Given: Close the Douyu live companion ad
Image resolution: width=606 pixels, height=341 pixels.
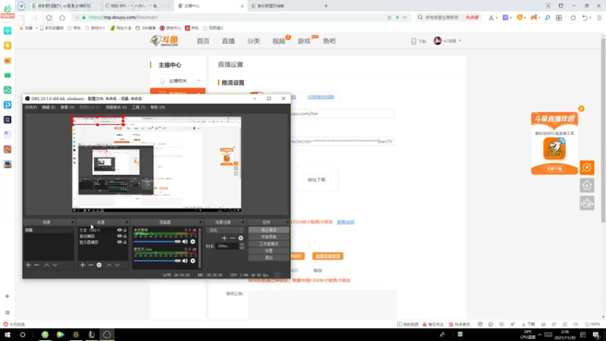Looking at the screenshot, I should 581,108.
